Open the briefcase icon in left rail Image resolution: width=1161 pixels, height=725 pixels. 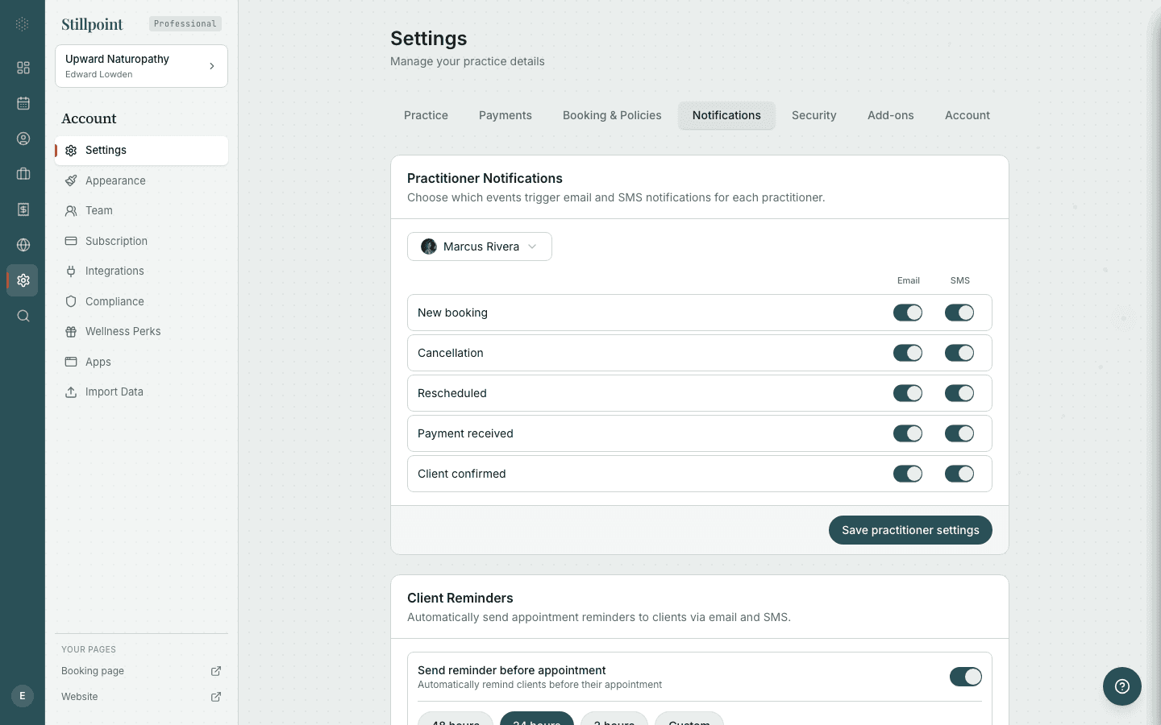point(23,174)
